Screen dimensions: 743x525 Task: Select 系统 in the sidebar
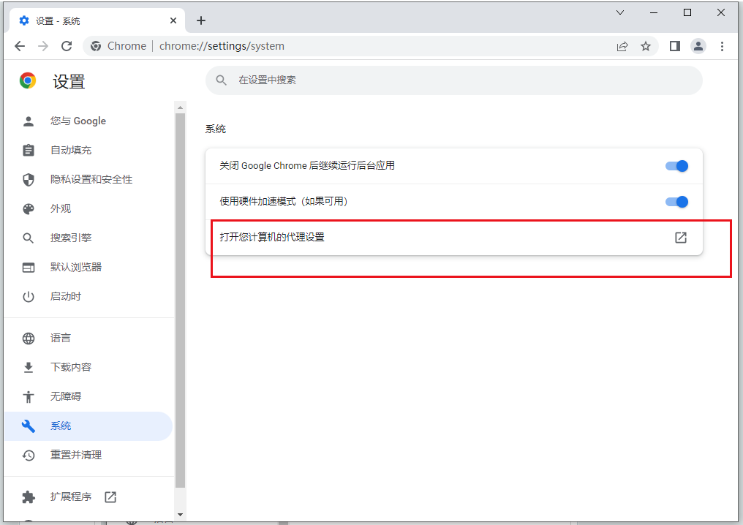click(x=88, y=426)
